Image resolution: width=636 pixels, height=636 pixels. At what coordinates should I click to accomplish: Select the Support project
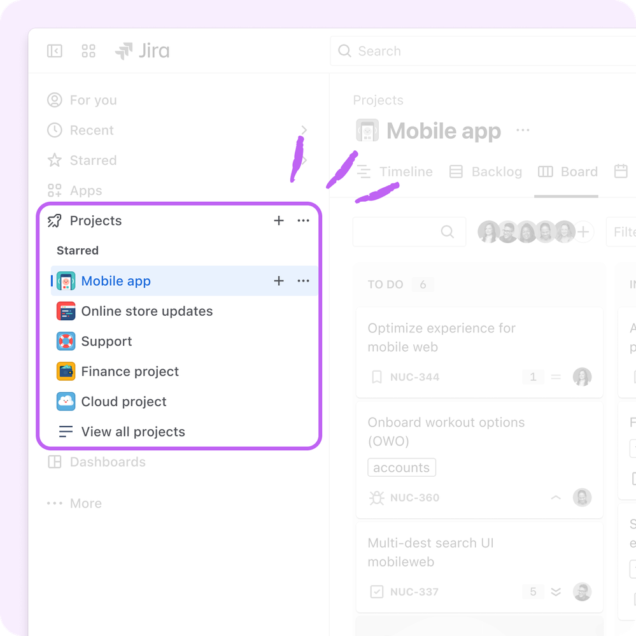pyautogui.click(x=94, y=341)
